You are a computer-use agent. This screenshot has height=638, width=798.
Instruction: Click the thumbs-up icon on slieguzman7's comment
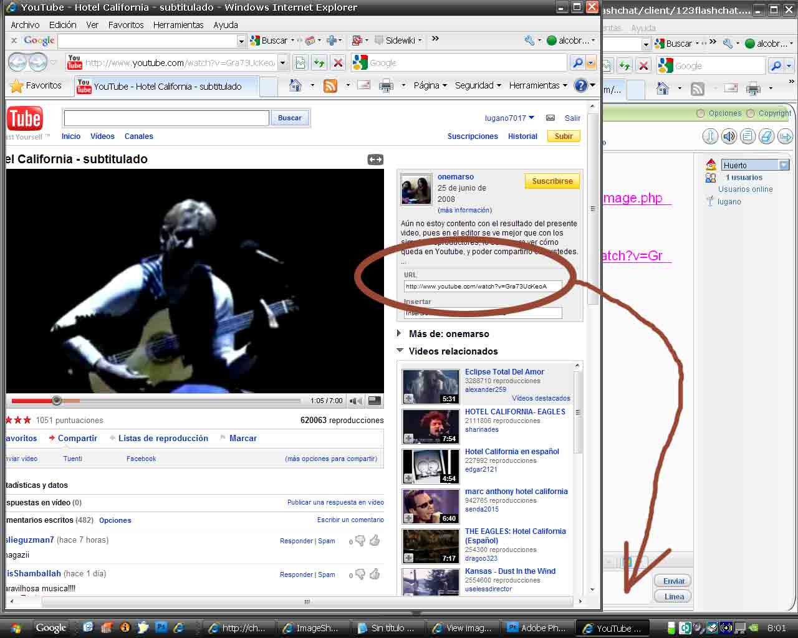pos(375,540)
